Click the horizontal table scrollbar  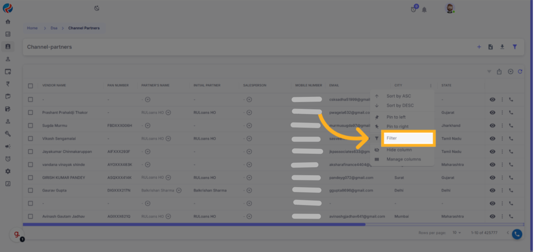194,224
